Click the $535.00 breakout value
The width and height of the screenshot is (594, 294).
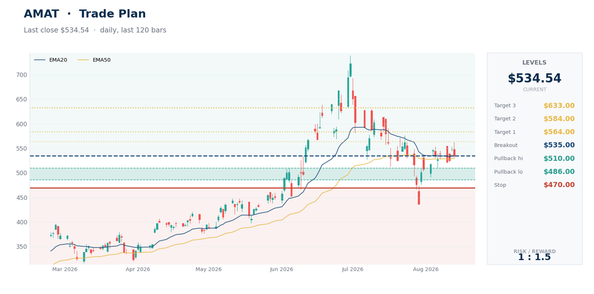point(559,145)
